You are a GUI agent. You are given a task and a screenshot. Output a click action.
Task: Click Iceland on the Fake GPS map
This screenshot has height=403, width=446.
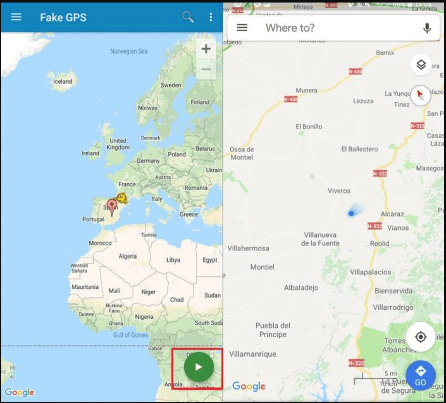(63, 81)
